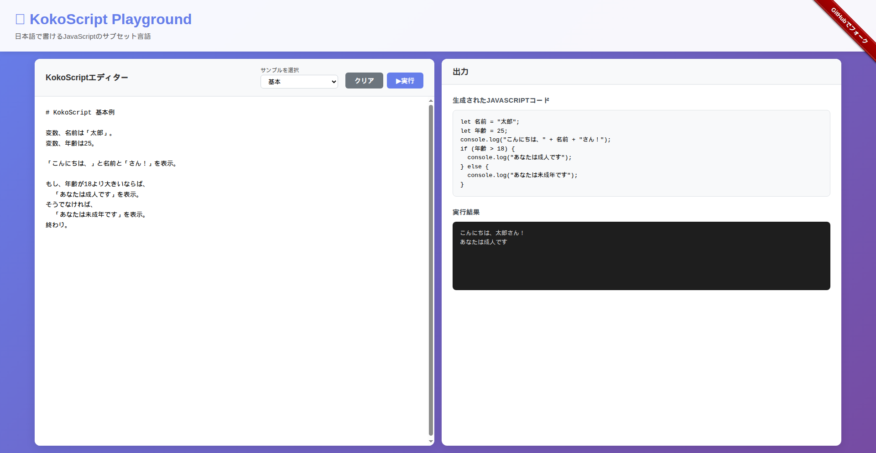Click the scrollbar up arrow in the editor
The image size is (876, 453).
click(x=430, y=101)
